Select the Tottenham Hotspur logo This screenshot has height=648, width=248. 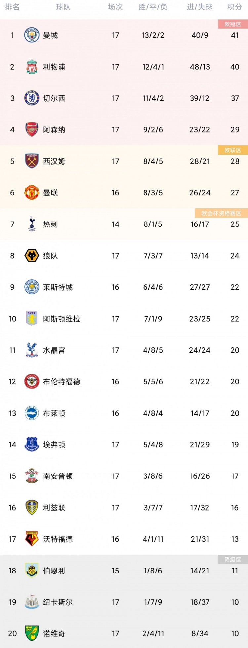pos(32,224)
